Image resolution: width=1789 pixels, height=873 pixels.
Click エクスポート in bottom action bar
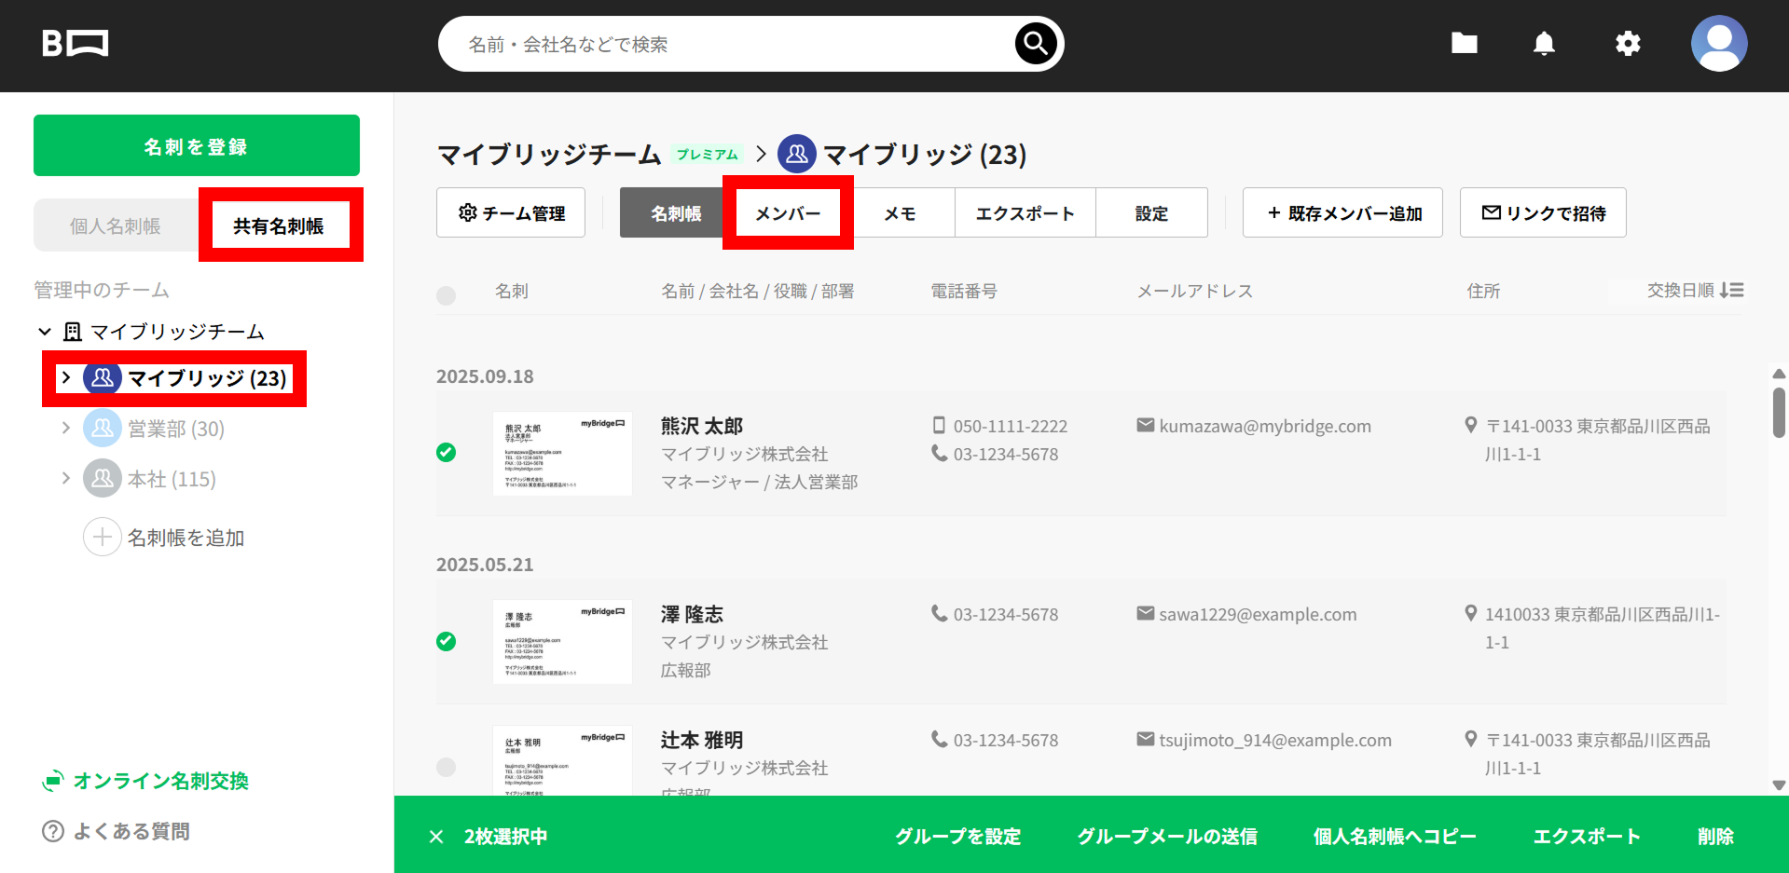click(x=1587, y=837)
